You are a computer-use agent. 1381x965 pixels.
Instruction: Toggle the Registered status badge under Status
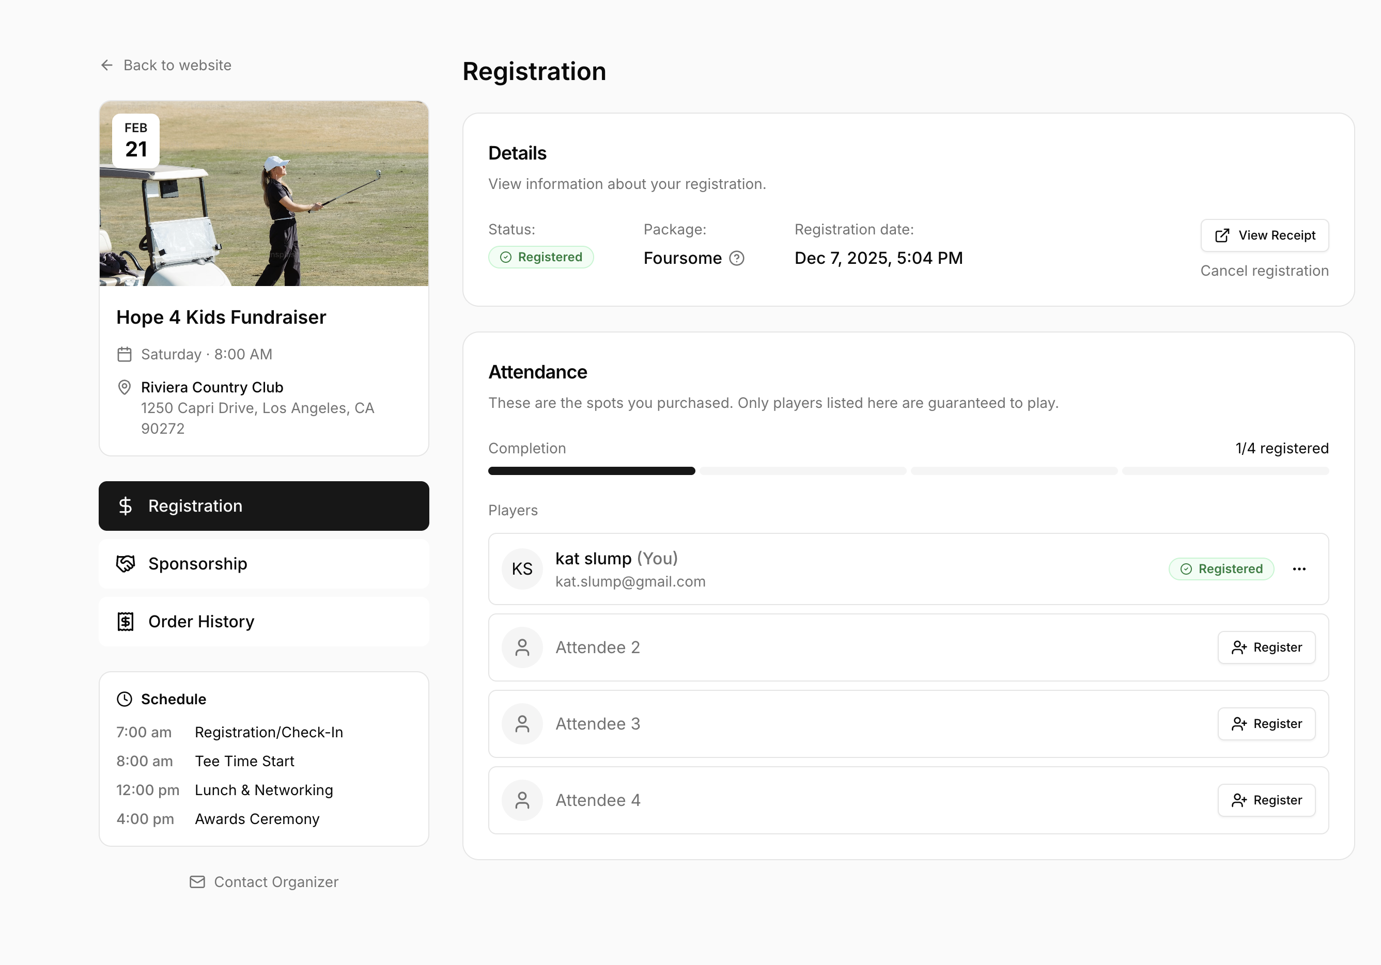(x=541, y=257)
